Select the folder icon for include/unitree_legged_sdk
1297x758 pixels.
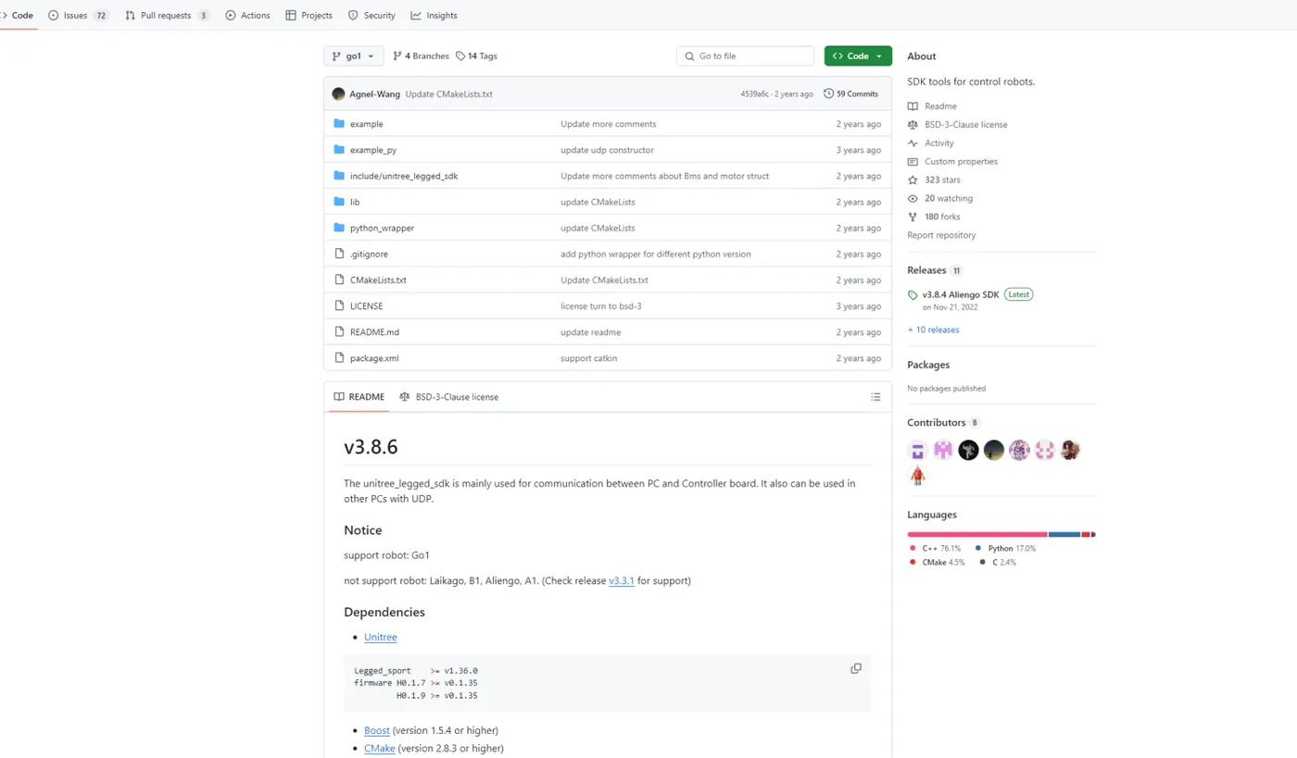click(x=339, y=176)
